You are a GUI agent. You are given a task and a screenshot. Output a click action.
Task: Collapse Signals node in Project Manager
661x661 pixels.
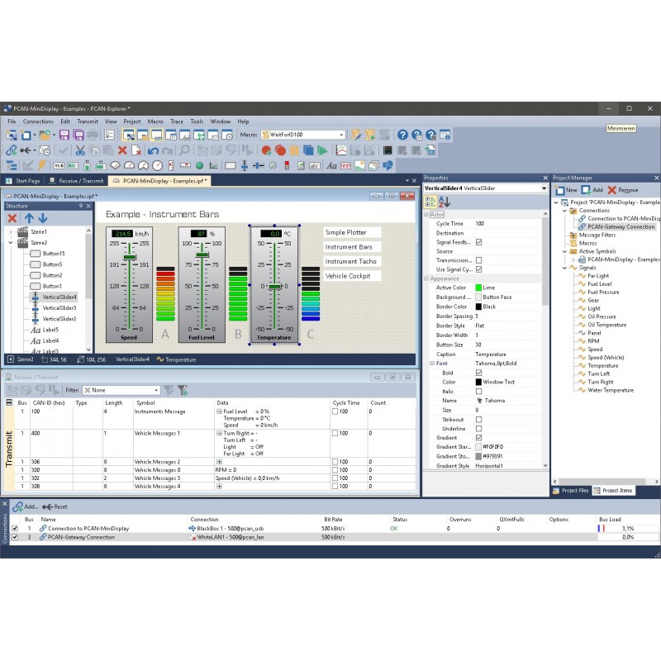point(565,268)
